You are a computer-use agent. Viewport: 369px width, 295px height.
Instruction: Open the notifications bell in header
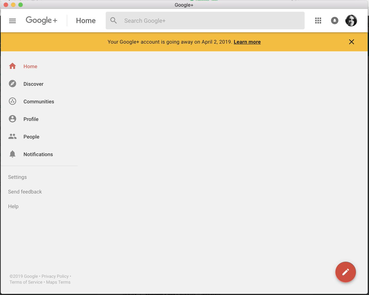335,21
